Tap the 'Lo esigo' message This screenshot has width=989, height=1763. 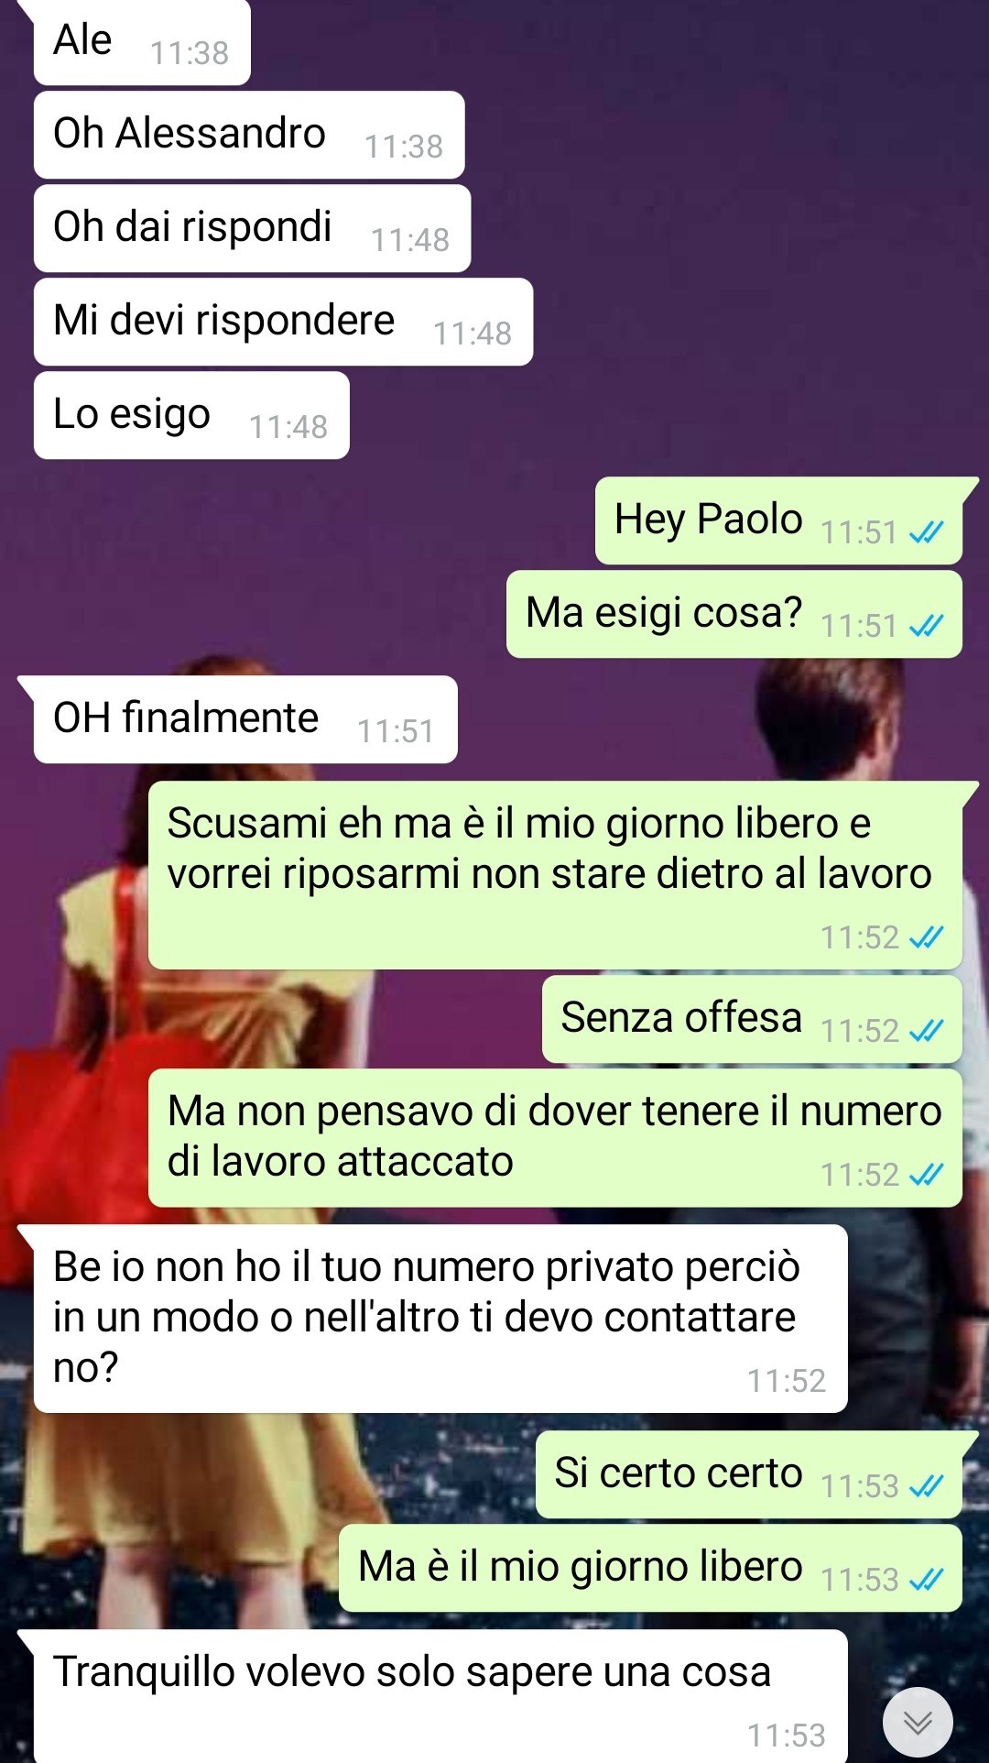(x=191, y=415)
